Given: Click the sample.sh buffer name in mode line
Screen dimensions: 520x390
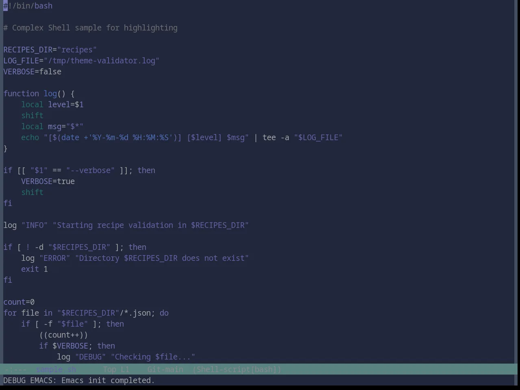Looking at the screenshot, I should click(56, 369).
